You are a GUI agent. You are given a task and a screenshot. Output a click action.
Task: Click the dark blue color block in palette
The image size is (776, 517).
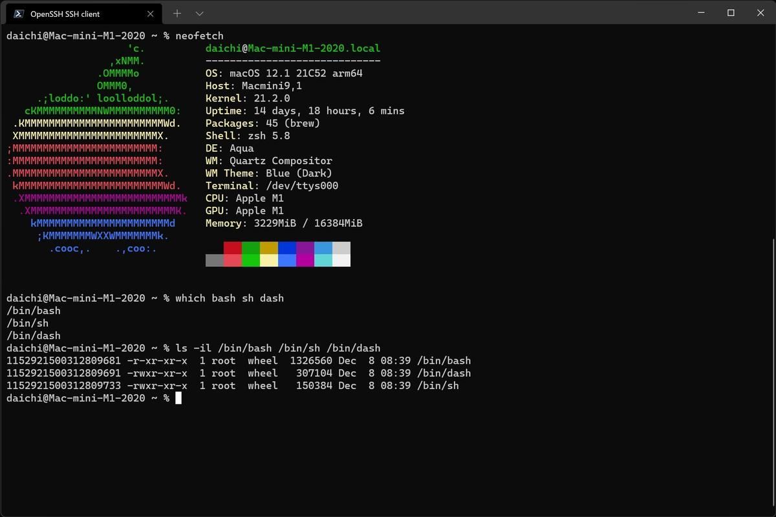[287, 248]
